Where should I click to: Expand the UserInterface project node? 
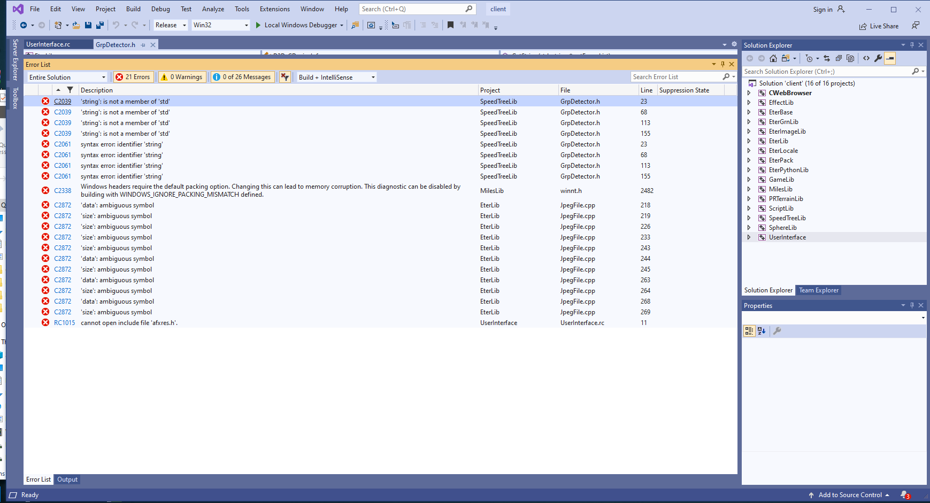click(749, 237)
